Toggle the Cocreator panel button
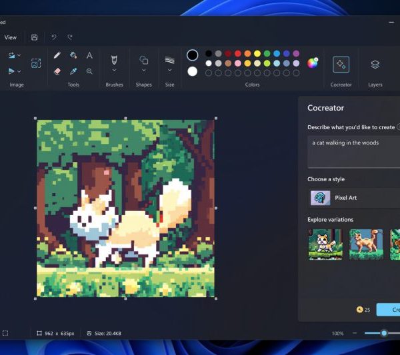400x355 pixels. point(341,64)
